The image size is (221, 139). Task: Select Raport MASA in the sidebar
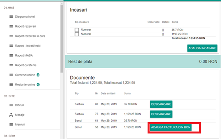24,55
